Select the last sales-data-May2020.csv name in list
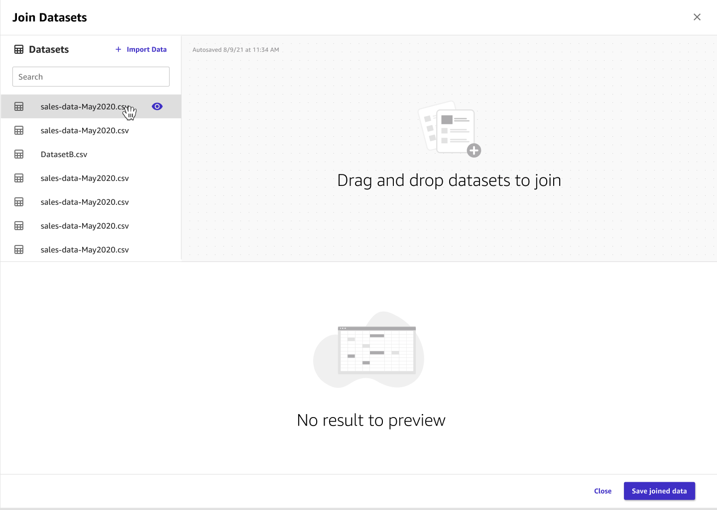Screen dimensions: 717x510 (85, 250)
